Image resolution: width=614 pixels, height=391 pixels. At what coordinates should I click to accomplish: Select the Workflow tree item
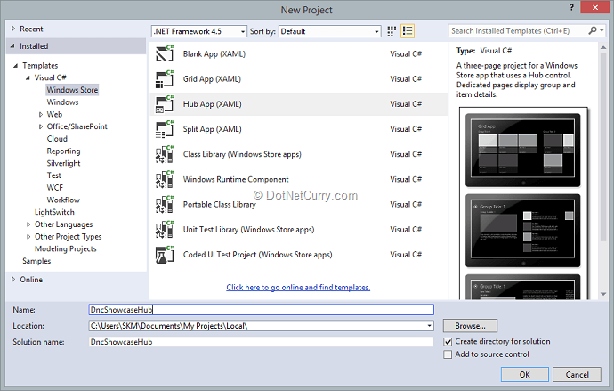point(63,200)
